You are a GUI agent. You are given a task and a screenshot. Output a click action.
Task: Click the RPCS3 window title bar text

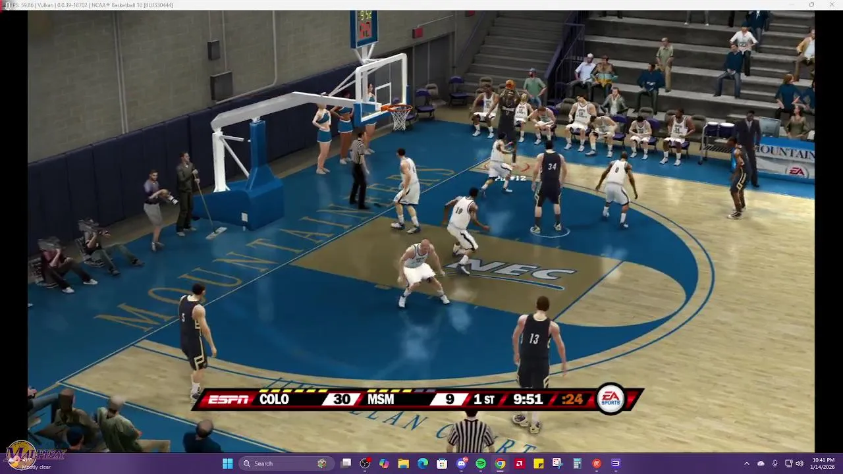point(92,5)
